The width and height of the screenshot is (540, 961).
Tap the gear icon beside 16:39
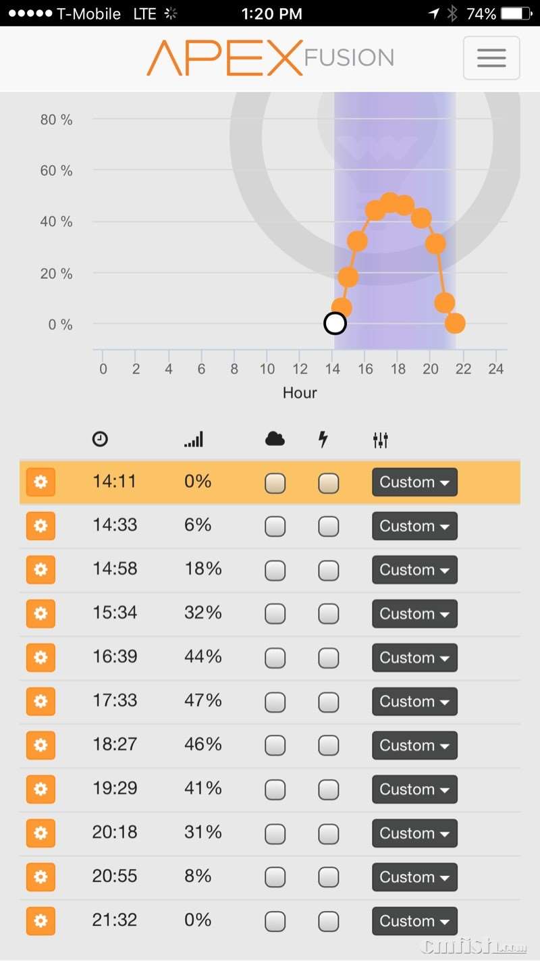pos(40,658)
